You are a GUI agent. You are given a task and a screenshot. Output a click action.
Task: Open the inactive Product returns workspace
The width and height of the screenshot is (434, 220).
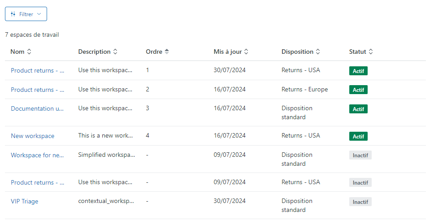click(x=37, y=183)
